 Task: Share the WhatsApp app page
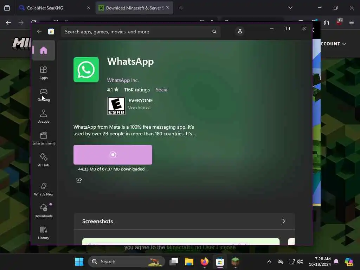[x=79, y=180]
